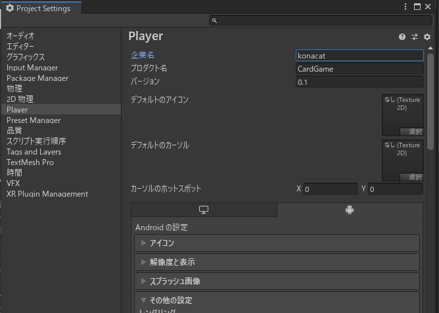Switch to the Android platform tab
Image resolution: width=439 pixels, height=313 pixels.
(x=350, y=210)
